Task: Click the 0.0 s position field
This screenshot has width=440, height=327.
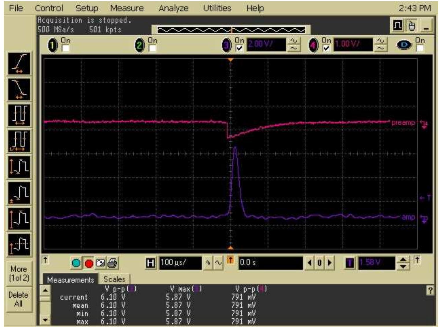Action: [270, 263]
